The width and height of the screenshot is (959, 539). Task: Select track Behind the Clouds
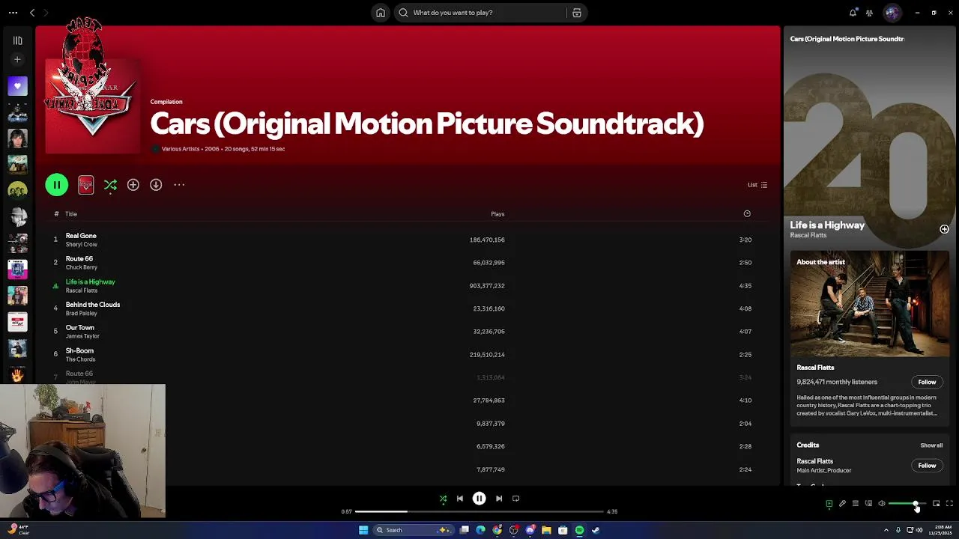(93, 305)
